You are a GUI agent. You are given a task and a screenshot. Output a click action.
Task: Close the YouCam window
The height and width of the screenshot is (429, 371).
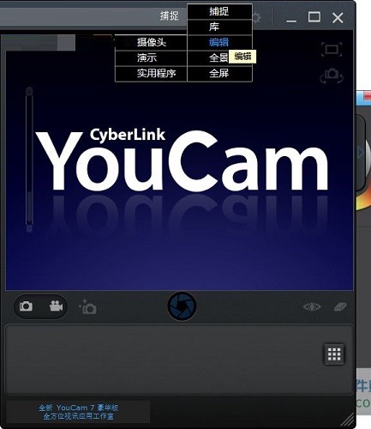coord(338,18)
